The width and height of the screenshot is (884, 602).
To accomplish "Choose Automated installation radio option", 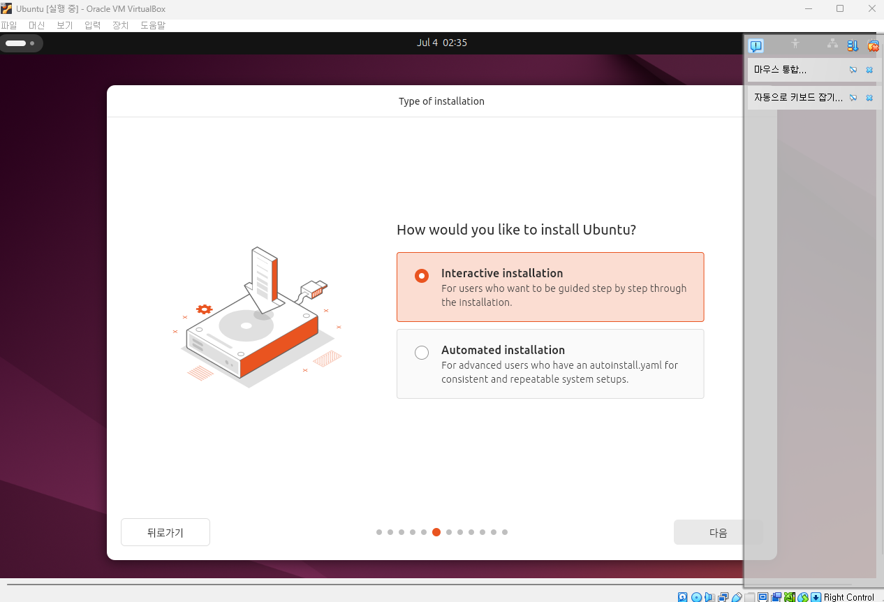I will [422, 353].
